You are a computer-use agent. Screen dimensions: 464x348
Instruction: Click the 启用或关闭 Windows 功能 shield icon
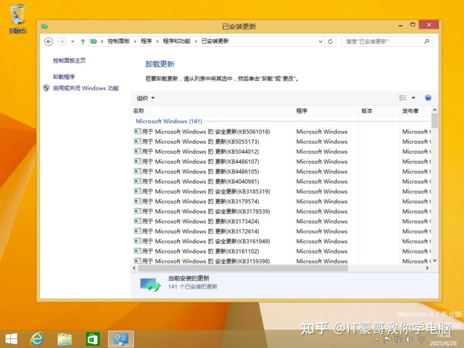pos(46,87)
